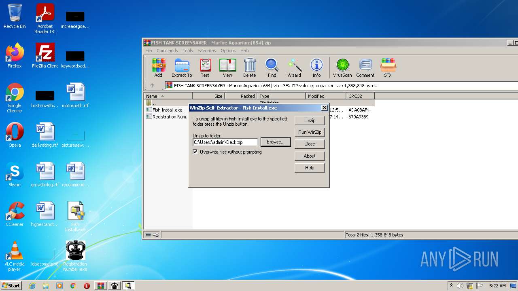Viewport: 518px width, 291px height.
Task: Open the Commands menu
Action: pyautogui.click(x=167, y=51)
